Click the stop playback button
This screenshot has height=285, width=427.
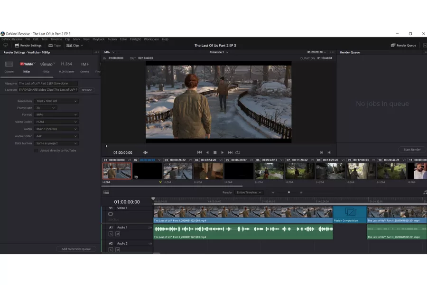pos(215,152)
